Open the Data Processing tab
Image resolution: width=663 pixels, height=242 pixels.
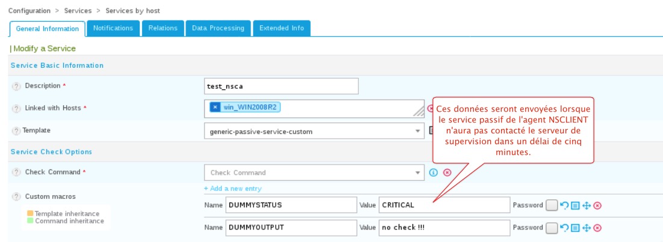[x=217, y=28]
